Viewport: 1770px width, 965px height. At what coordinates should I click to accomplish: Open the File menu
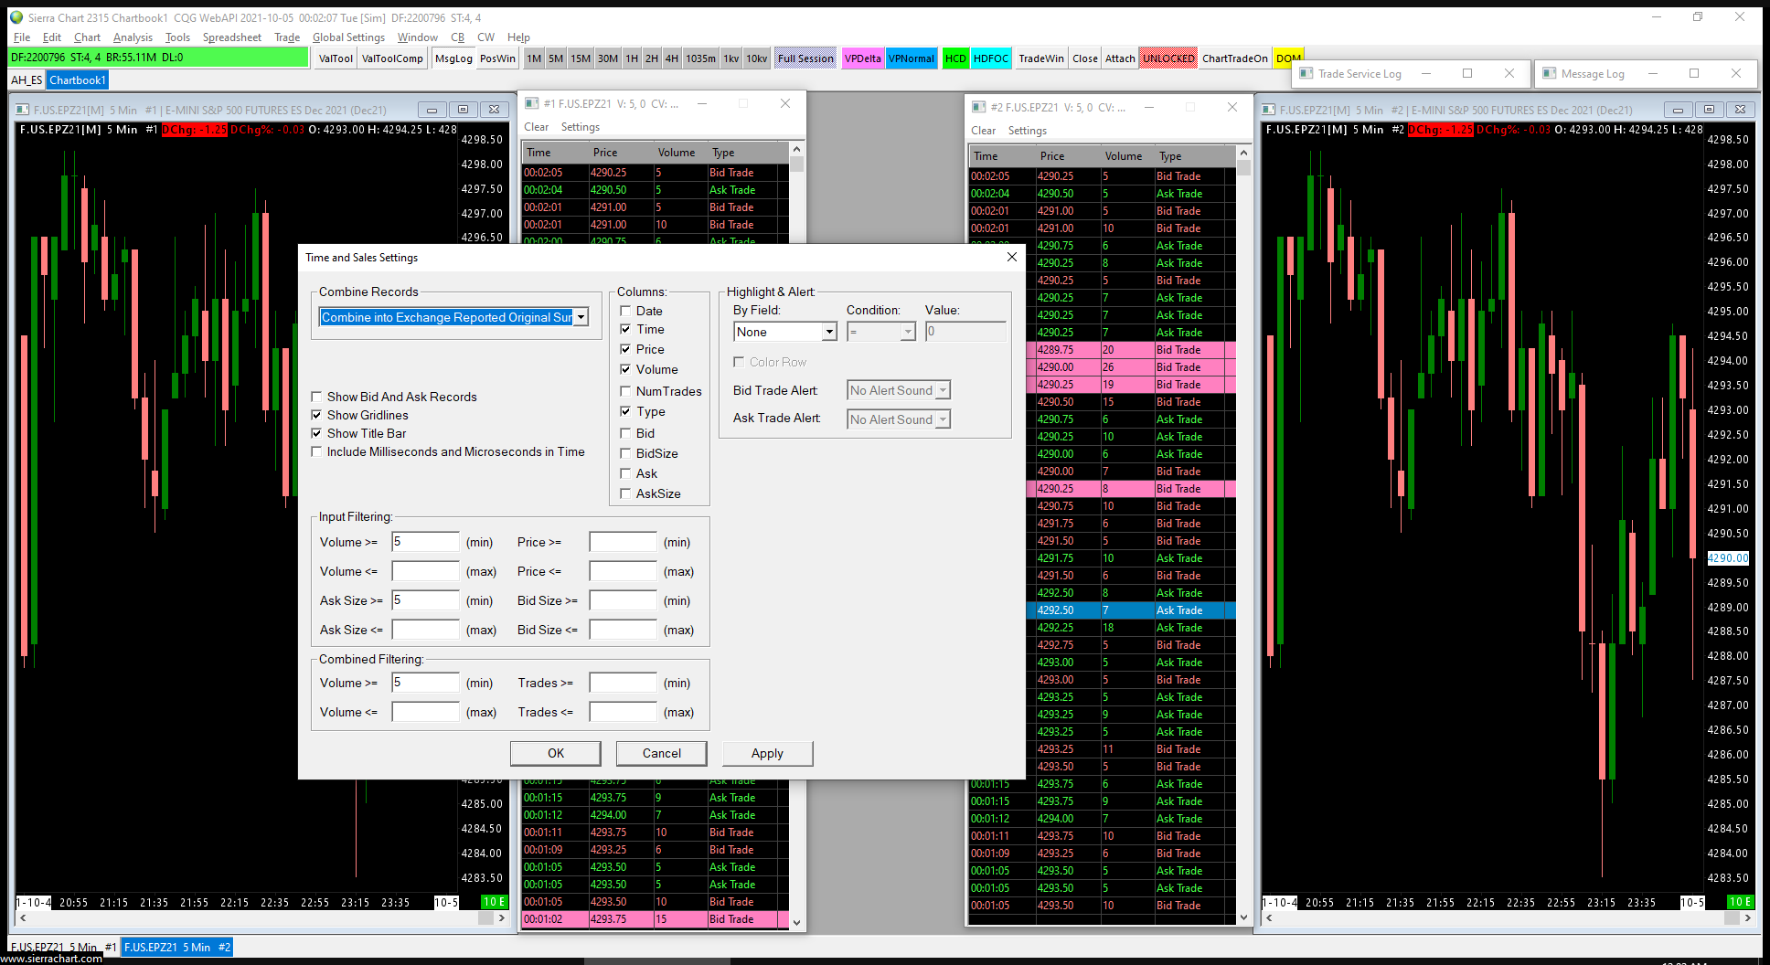click(22, 37)
